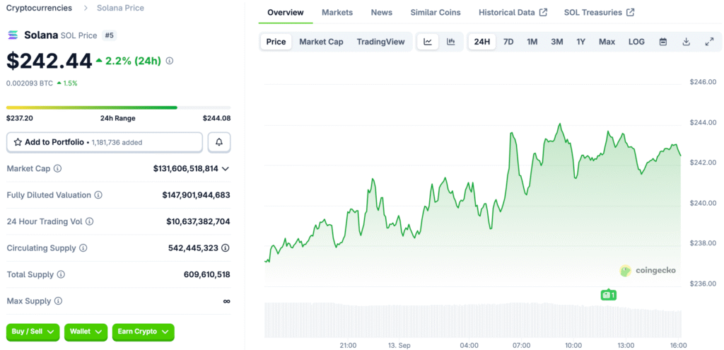Click the Max Supply info icon

pyautogui.click(x=58, y=301)
